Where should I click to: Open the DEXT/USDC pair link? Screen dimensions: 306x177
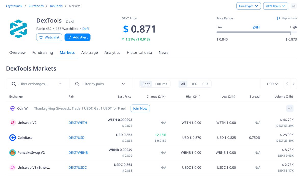click(x=78, y=167)
